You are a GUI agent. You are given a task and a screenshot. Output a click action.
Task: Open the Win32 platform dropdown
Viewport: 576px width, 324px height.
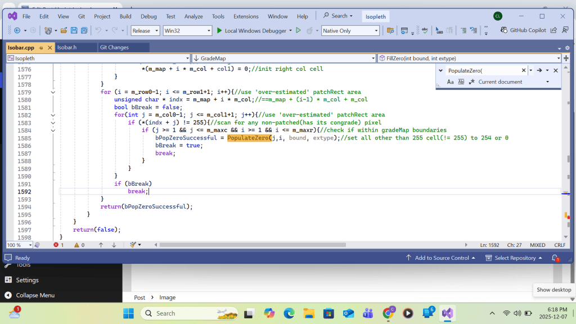click(x=187, y=30)
